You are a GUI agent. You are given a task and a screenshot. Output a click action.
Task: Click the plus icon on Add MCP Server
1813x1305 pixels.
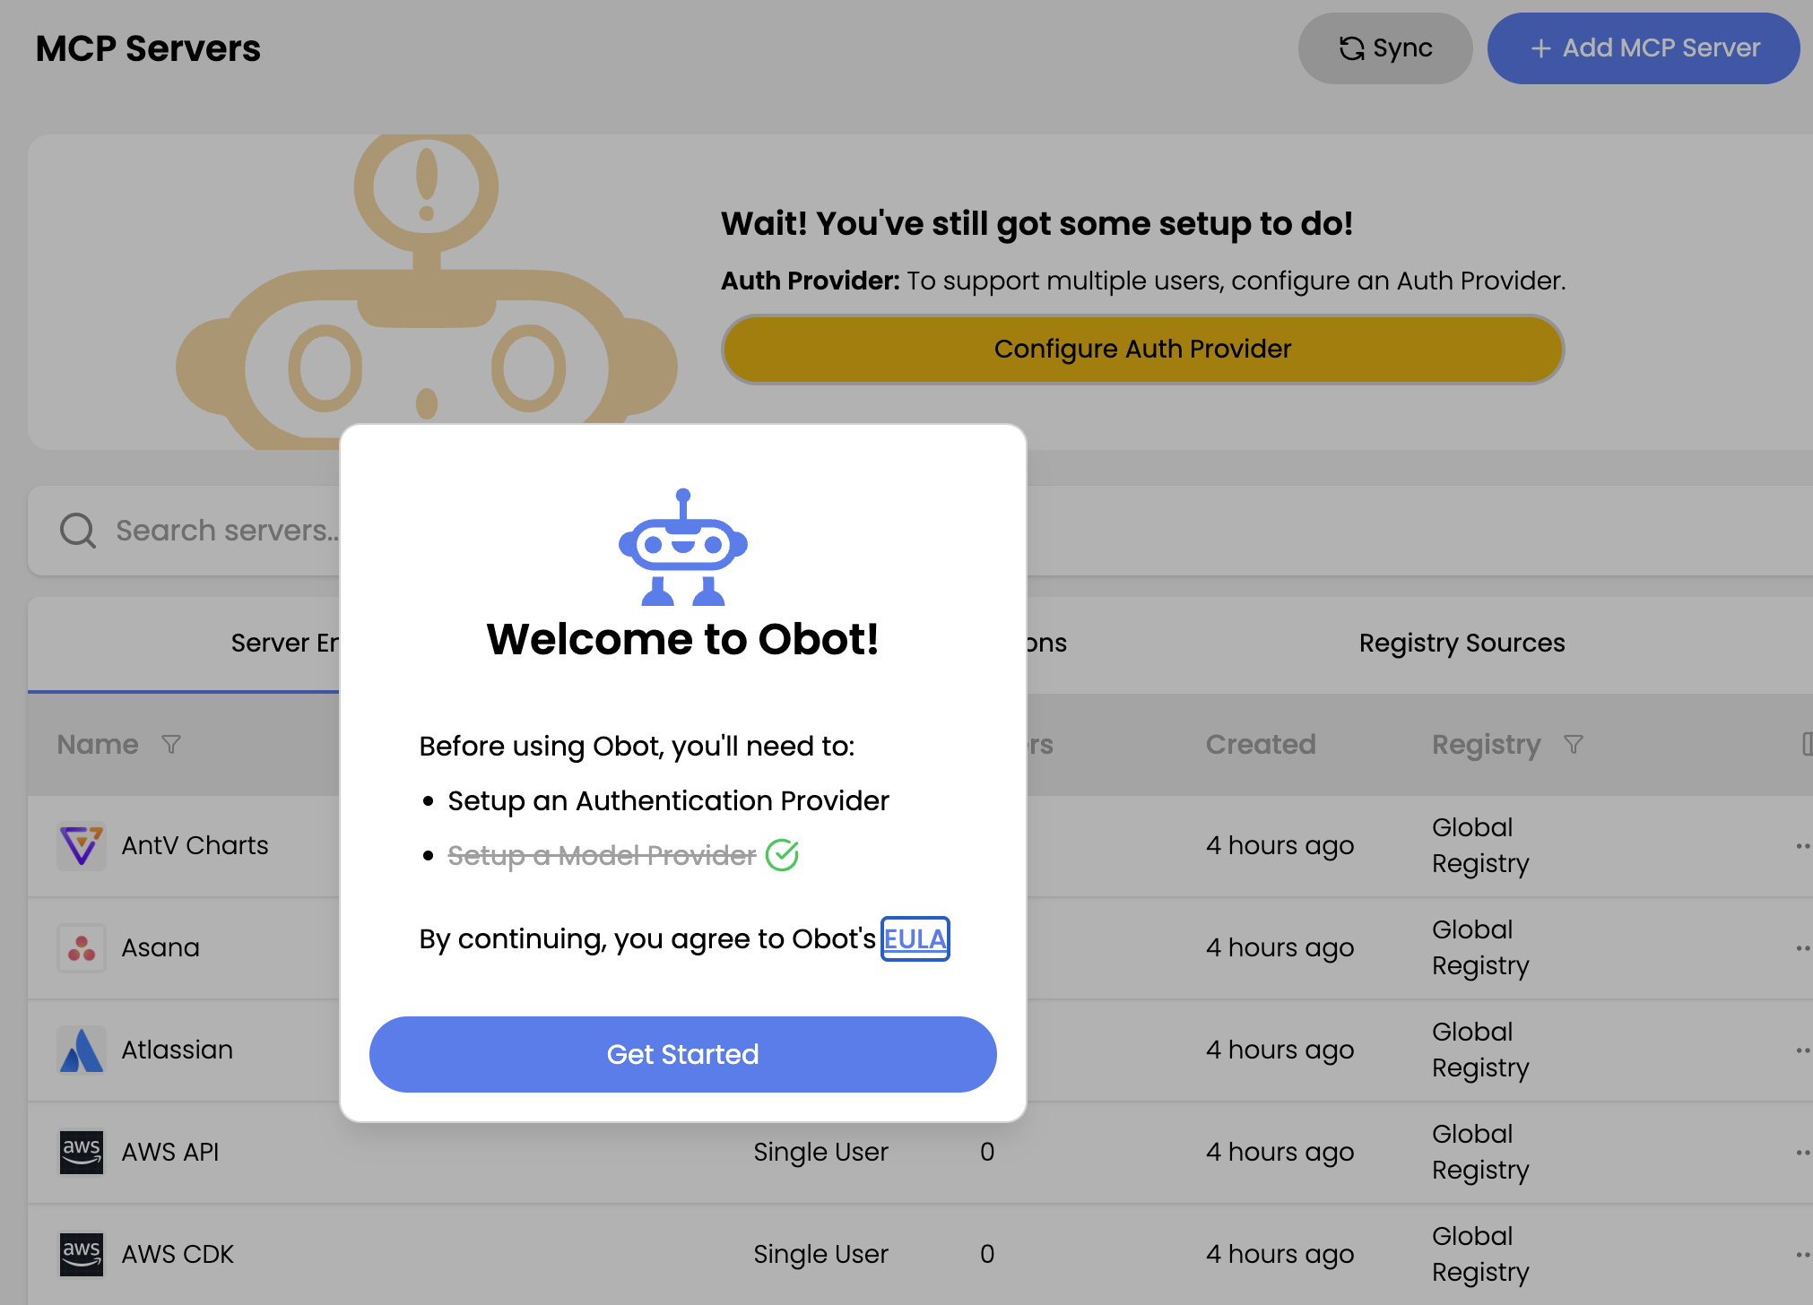point(1540,48)
